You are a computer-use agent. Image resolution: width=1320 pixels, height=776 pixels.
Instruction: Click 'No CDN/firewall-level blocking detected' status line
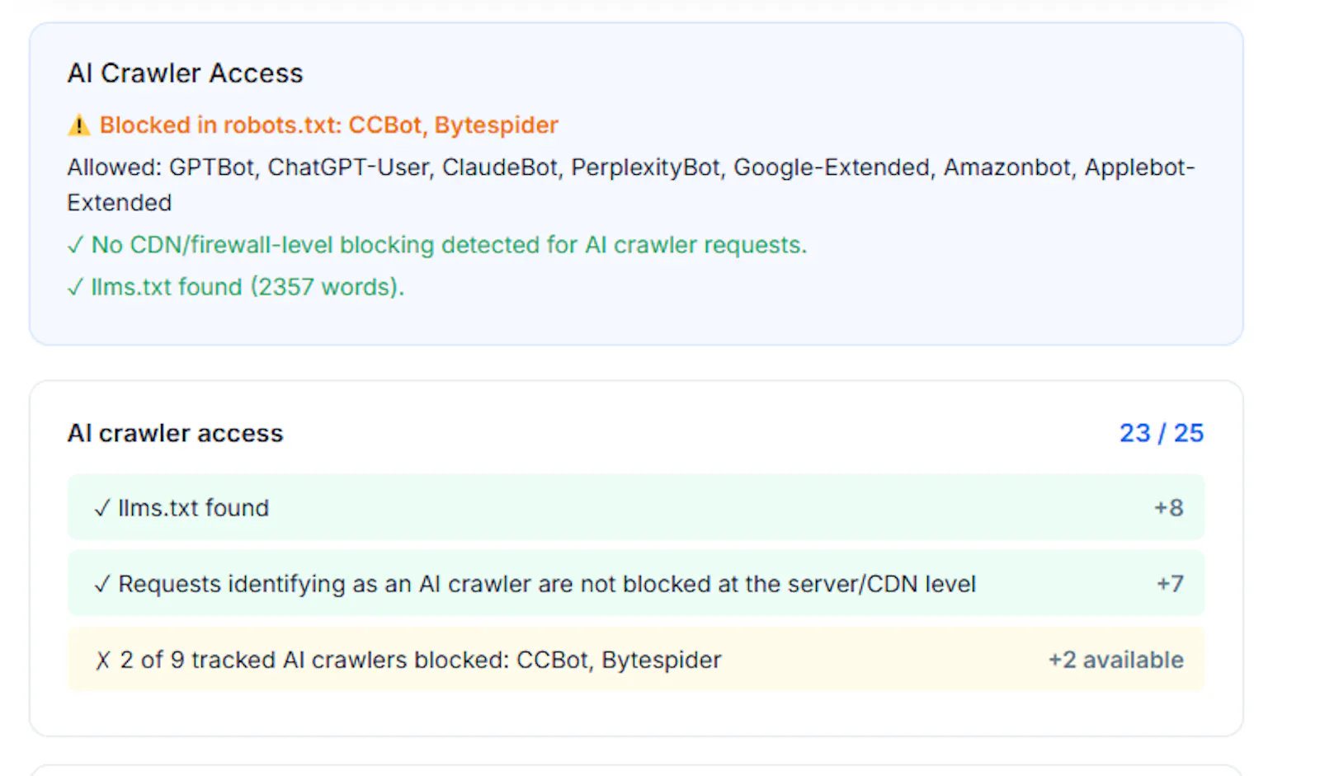[449, 245]
